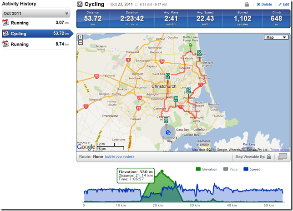The width and height of the screenshot is (293, 211).
Task: Delete this cycling activity
Action: click(264, 4)
